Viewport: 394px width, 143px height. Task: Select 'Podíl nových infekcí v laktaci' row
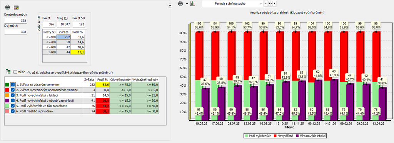coord(82,95)
